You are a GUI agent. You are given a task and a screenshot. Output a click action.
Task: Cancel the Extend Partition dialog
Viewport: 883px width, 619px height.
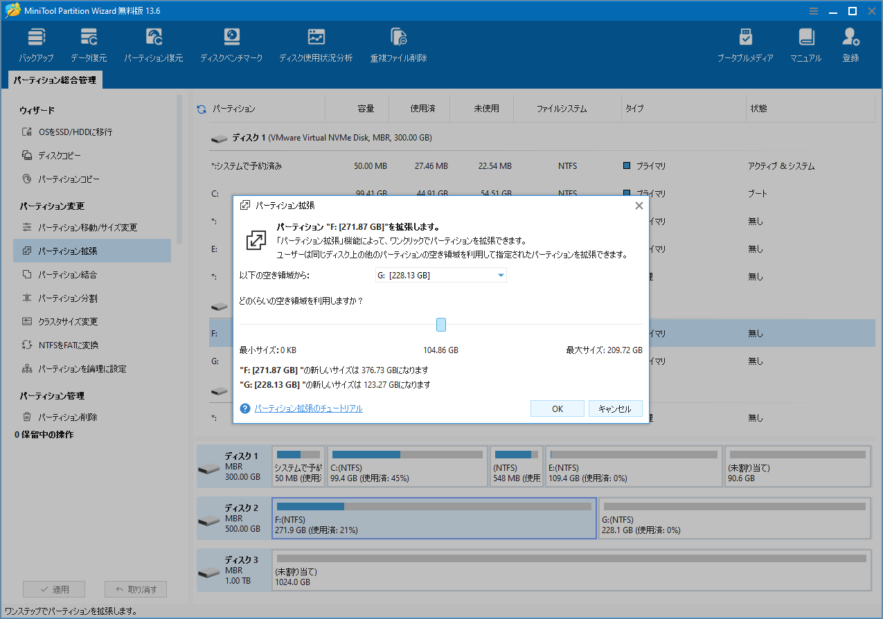point(615,408)
